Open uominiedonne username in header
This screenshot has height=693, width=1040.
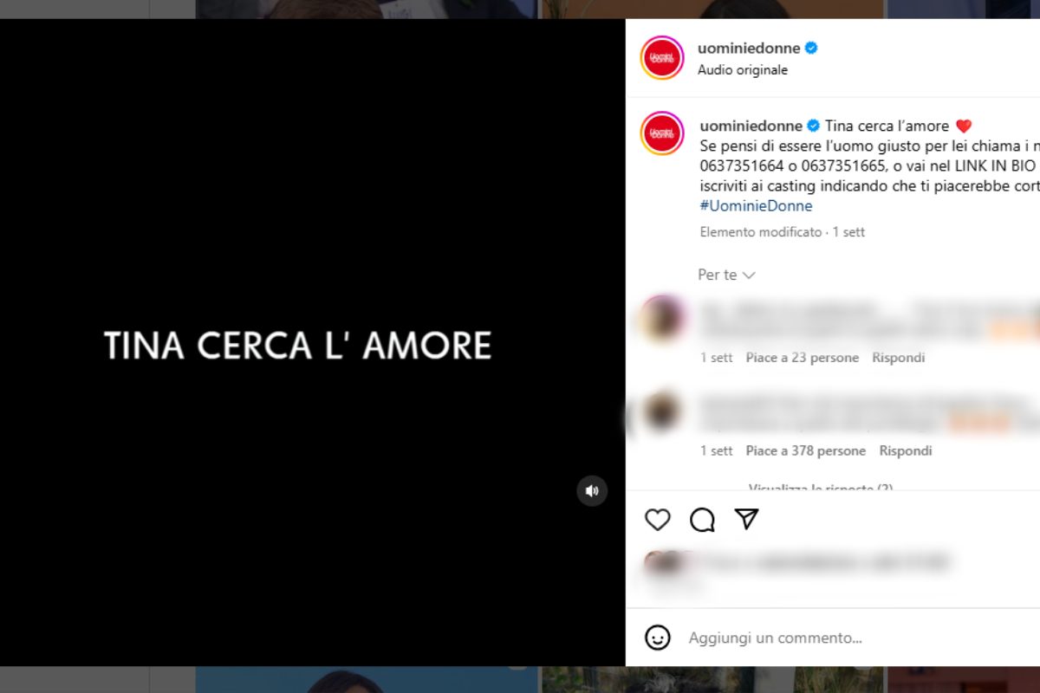(x=749, y=49)
